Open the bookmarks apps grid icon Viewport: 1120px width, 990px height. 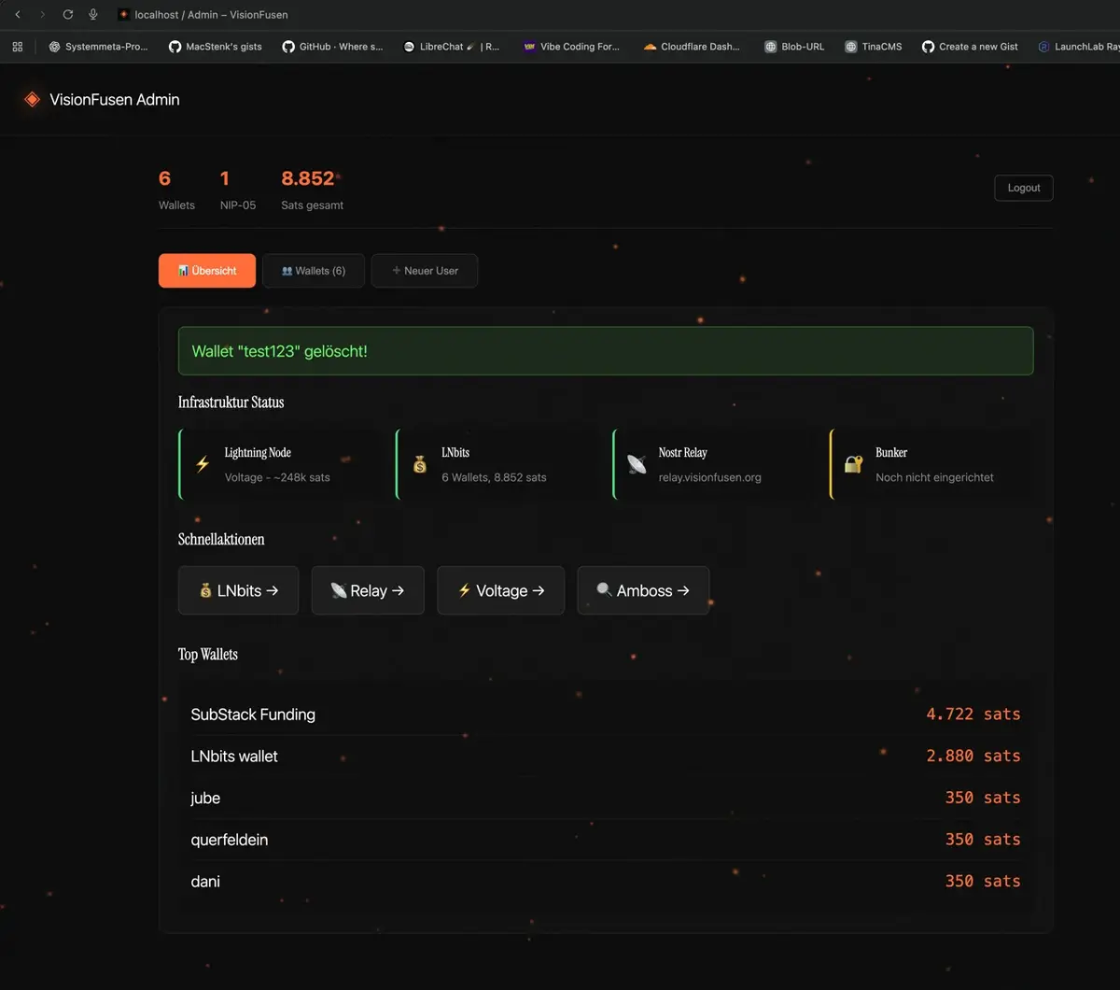17,46
